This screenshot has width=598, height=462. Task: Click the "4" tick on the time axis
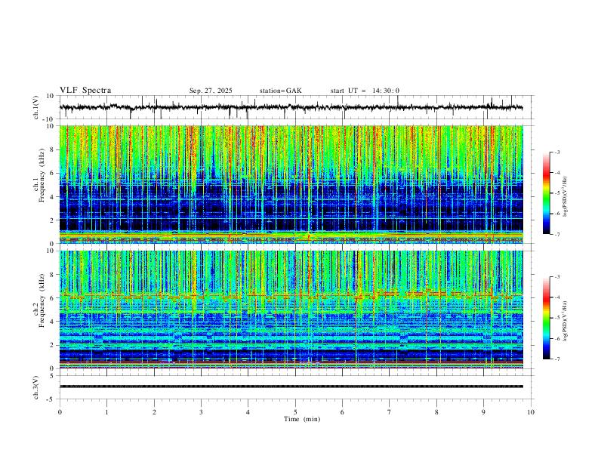(248, 412)
